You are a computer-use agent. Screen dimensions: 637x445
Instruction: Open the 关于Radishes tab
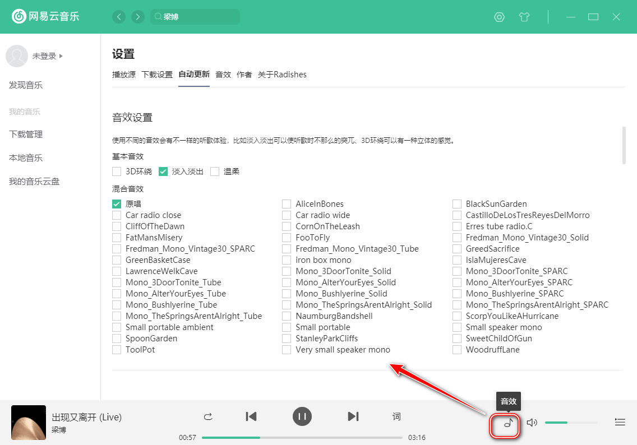tap(283, 74)
